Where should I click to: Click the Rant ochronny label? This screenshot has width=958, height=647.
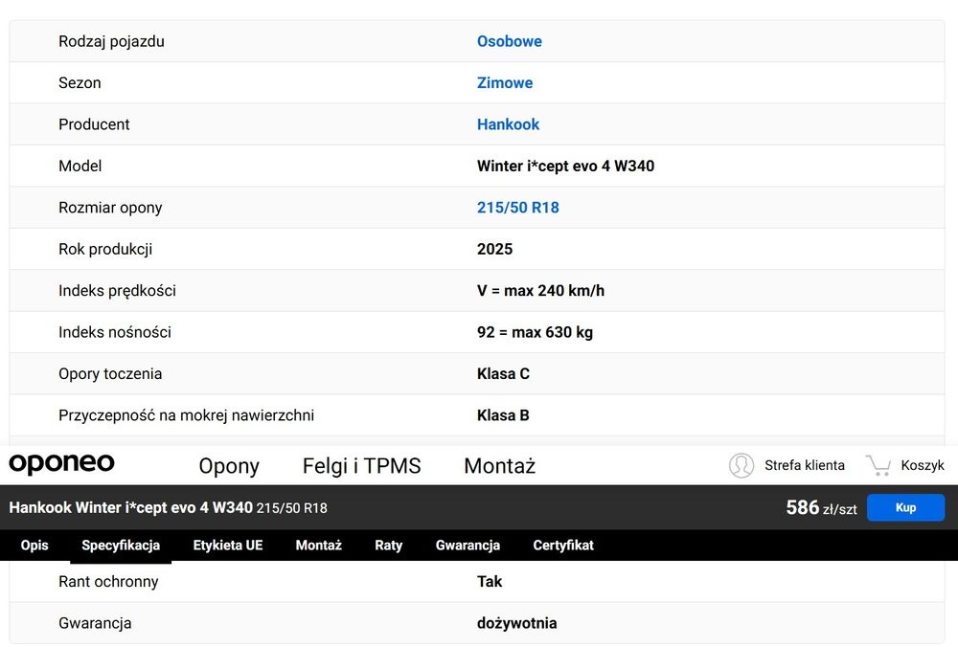coord(108,581)
